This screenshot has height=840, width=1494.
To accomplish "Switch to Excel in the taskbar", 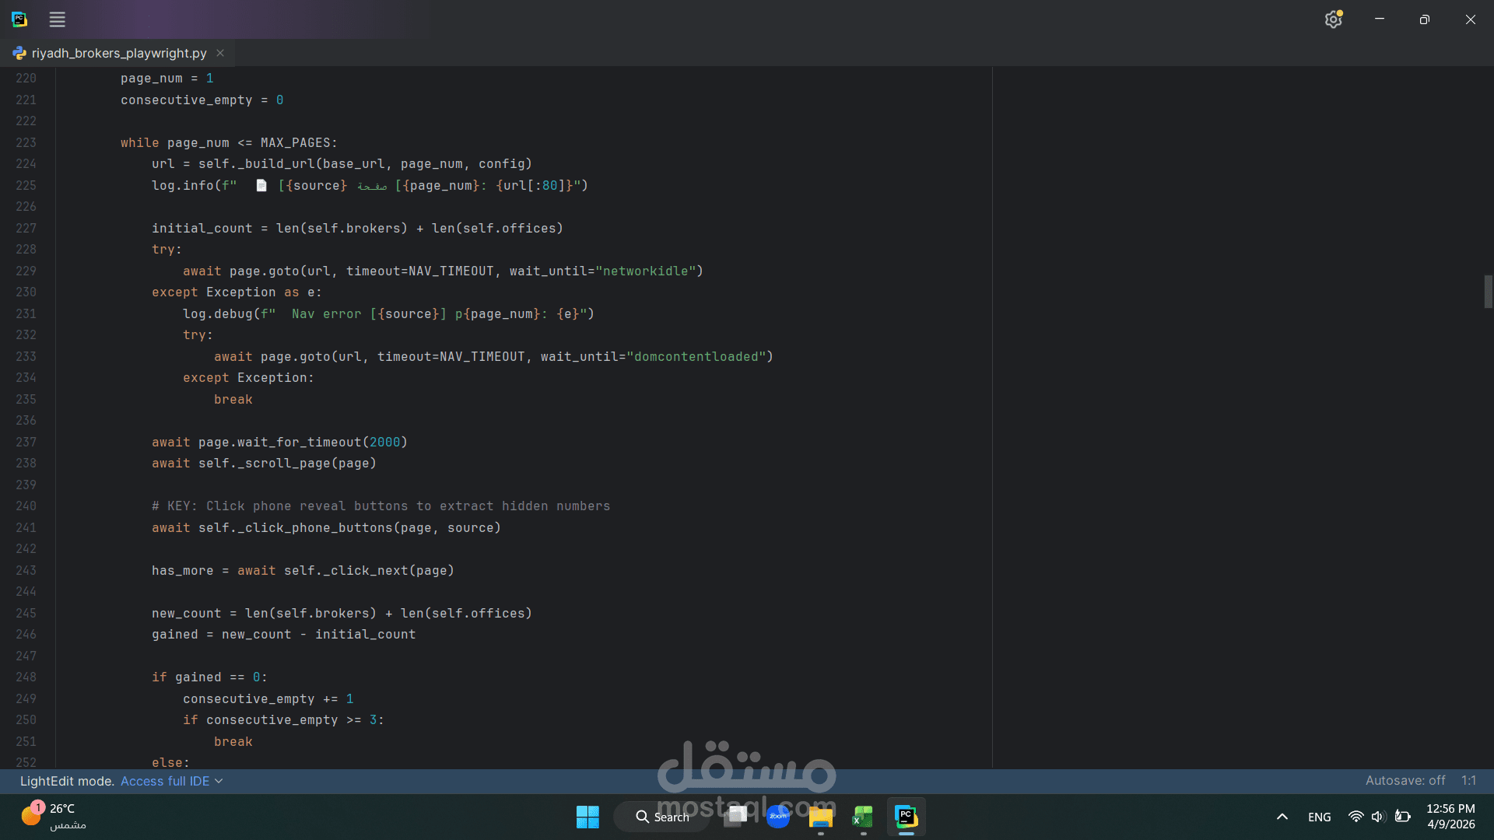I will tap(863, 817).
